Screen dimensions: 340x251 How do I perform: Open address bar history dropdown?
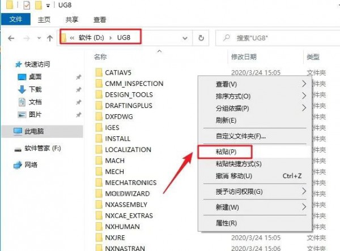185,38
